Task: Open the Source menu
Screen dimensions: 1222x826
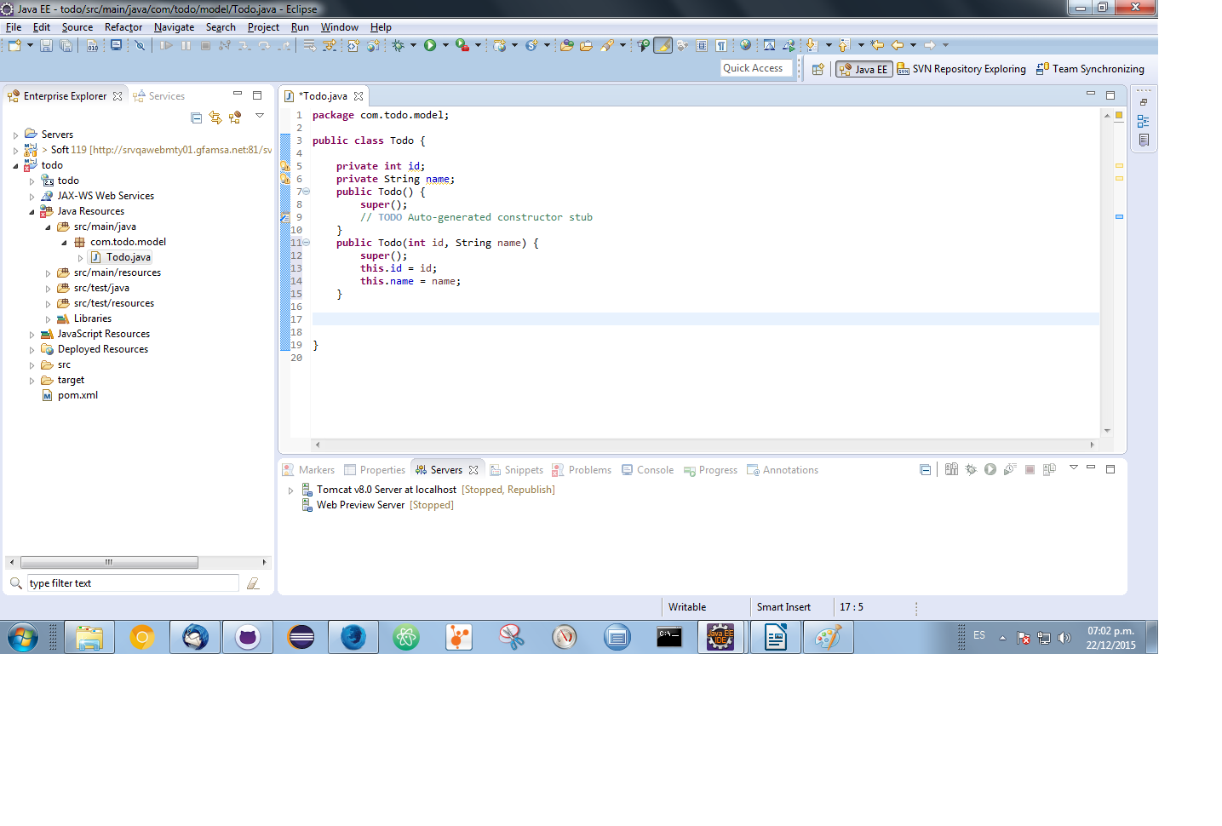Action: point(77,27)
